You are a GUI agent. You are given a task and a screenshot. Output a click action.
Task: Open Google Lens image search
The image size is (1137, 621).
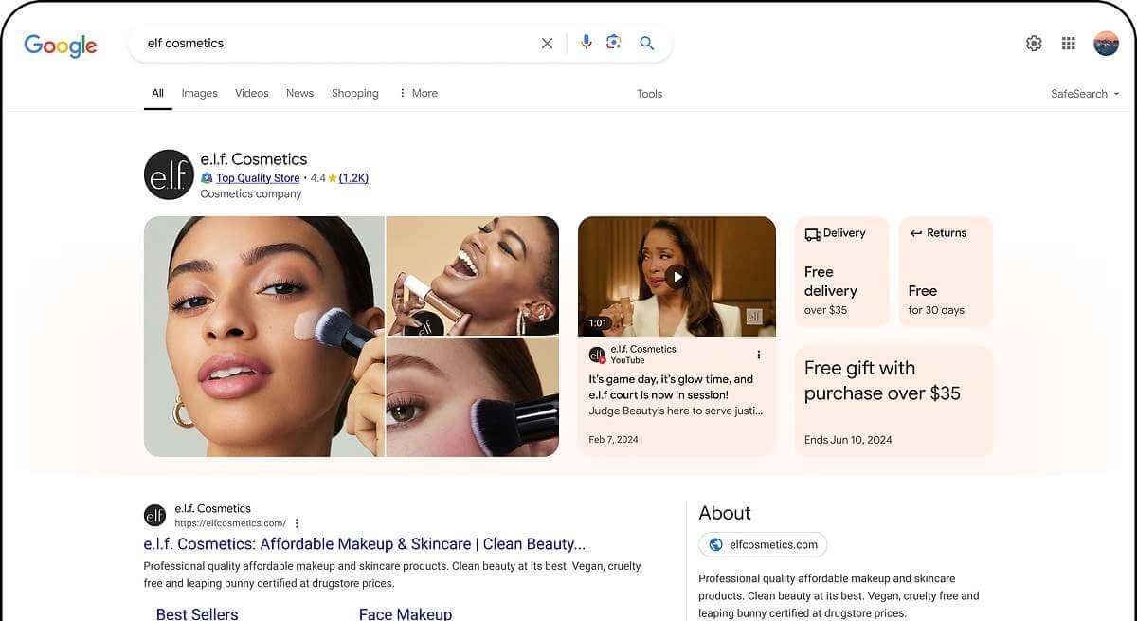click(614, 43)
